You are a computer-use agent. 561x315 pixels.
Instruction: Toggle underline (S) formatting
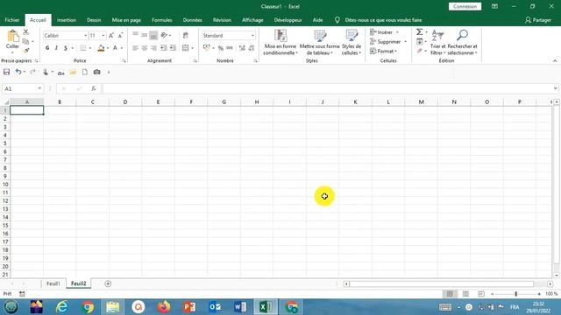pos(66,48)
